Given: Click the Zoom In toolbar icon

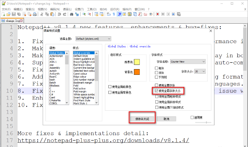Looking at the screenshot, I should (x=84, y=14).
